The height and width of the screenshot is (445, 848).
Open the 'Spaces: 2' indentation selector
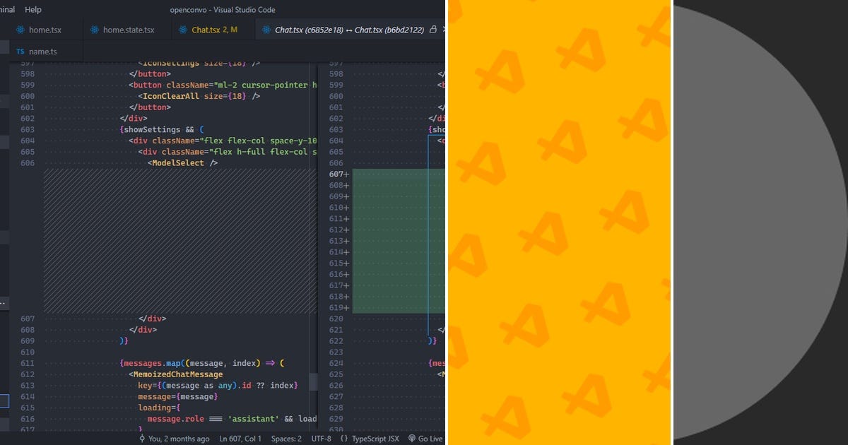tap(285, 439)
